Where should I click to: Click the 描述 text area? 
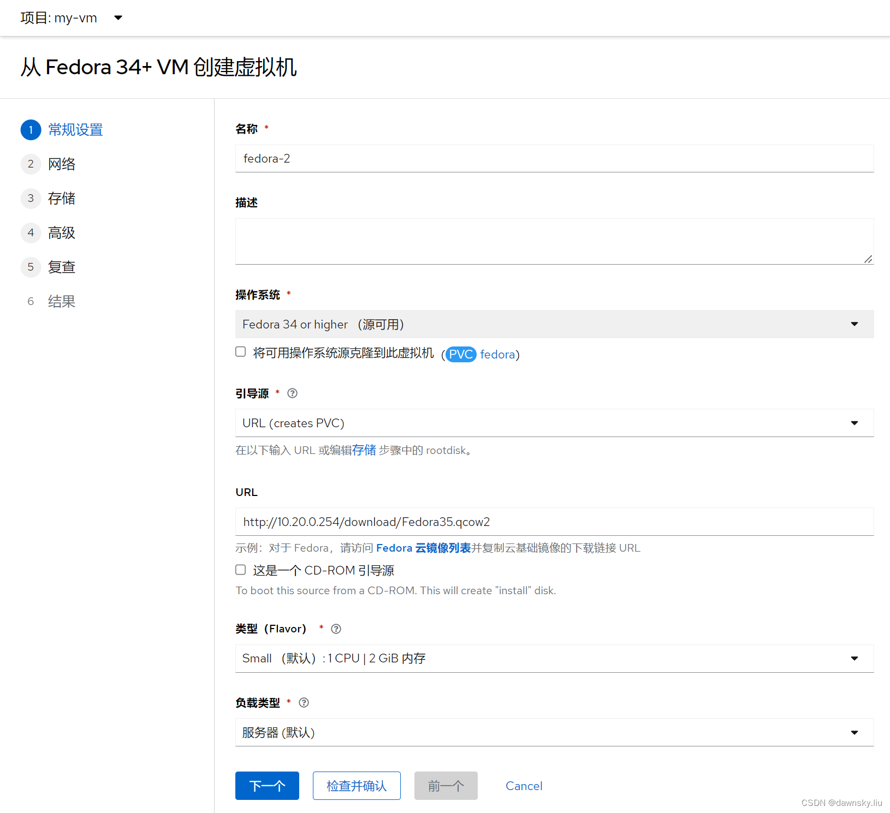554,241
